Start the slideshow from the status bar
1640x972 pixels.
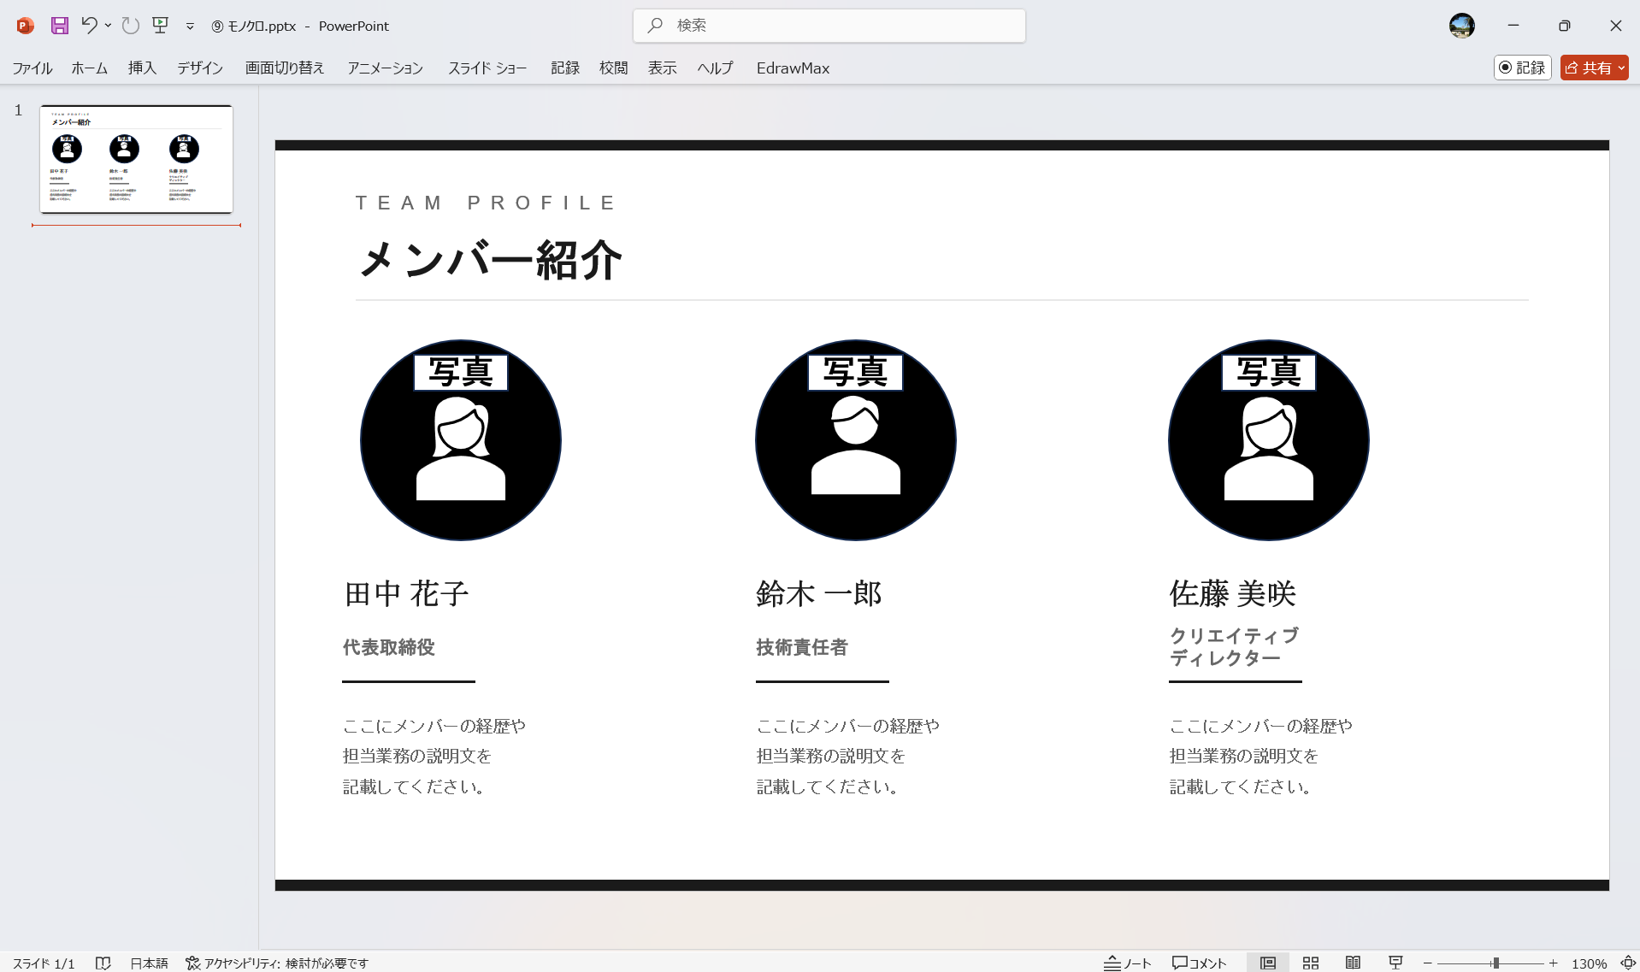tap(1395, 963)
